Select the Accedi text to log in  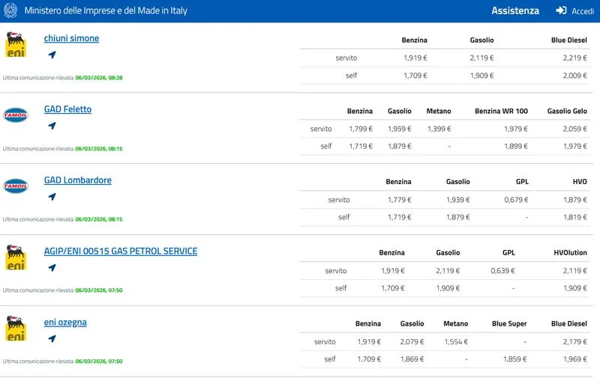[x=583, y=11]
